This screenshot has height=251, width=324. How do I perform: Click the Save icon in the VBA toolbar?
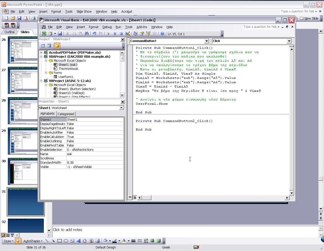click(x=60, y=34)
